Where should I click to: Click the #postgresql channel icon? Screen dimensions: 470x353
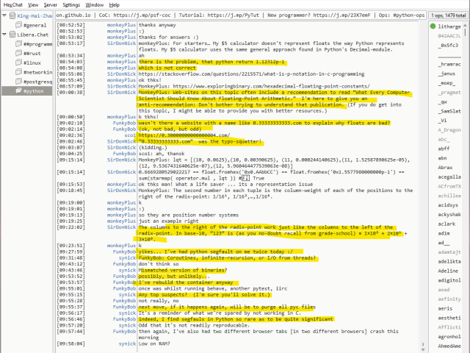tap(18, 82)
